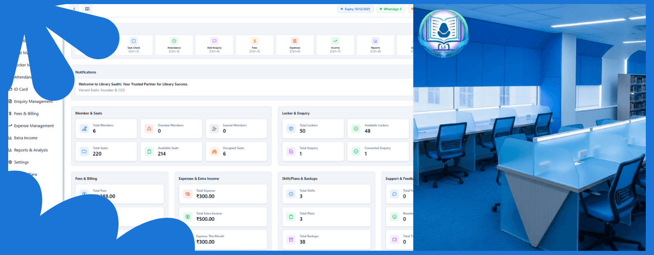
Task: Click the Available Lockers card
Action: [x=378, y=129]
